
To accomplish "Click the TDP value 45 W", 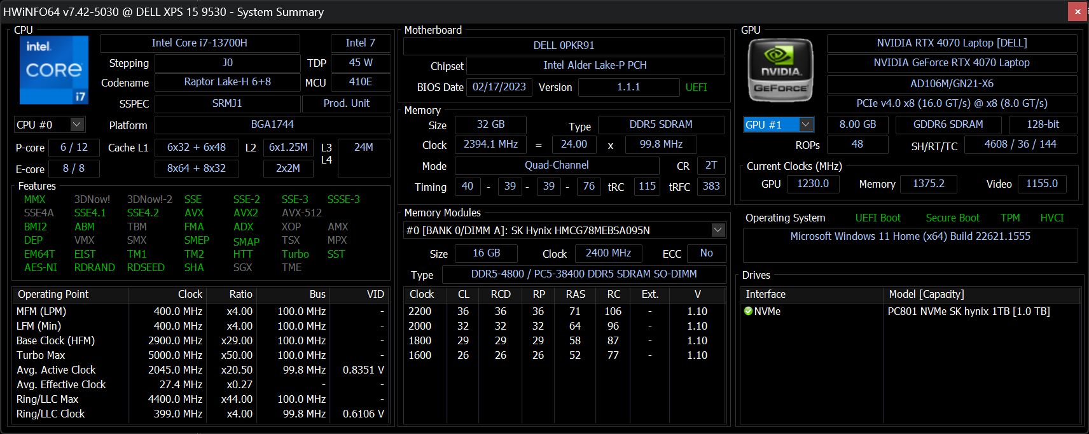I will coord(361,63).
